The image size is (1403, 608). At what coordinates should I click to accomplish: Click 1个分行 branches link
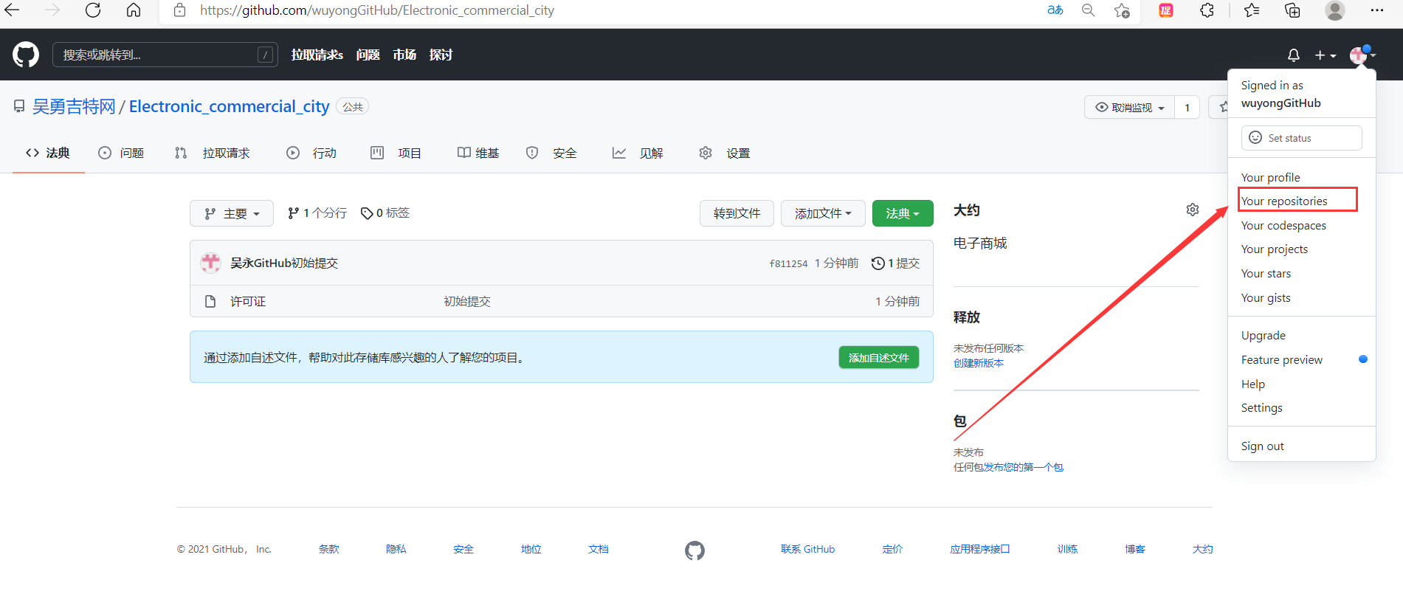pyautogui.click(x=317, y=213)
